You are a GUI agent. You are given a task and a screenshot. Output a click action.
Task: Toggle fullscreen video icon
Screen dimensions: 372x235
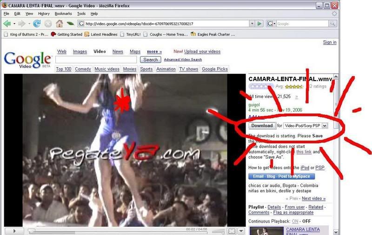click(x=232, y=231)
